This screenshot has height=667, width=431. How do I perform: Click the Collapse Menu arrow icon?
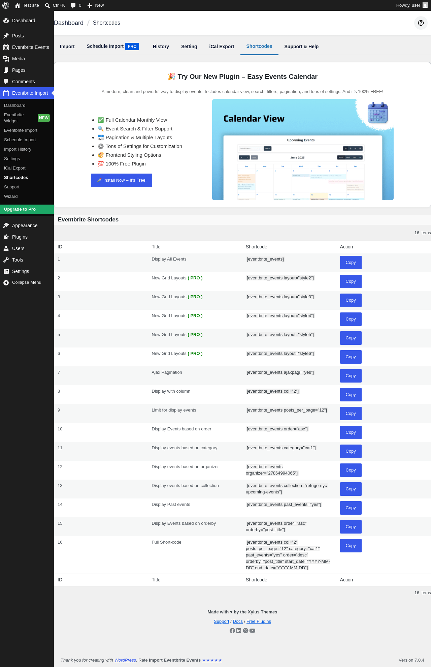pos(6,282)
